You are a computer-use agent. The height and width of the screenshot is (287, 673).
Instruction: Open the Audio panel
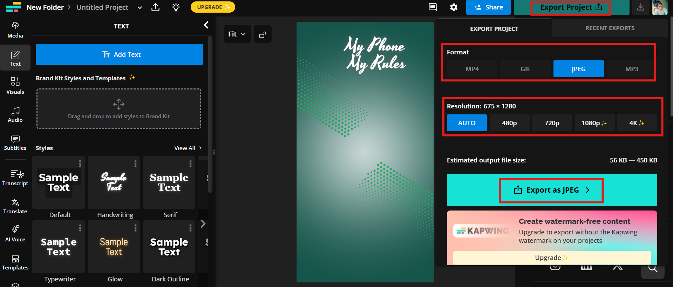coord(15,114)
